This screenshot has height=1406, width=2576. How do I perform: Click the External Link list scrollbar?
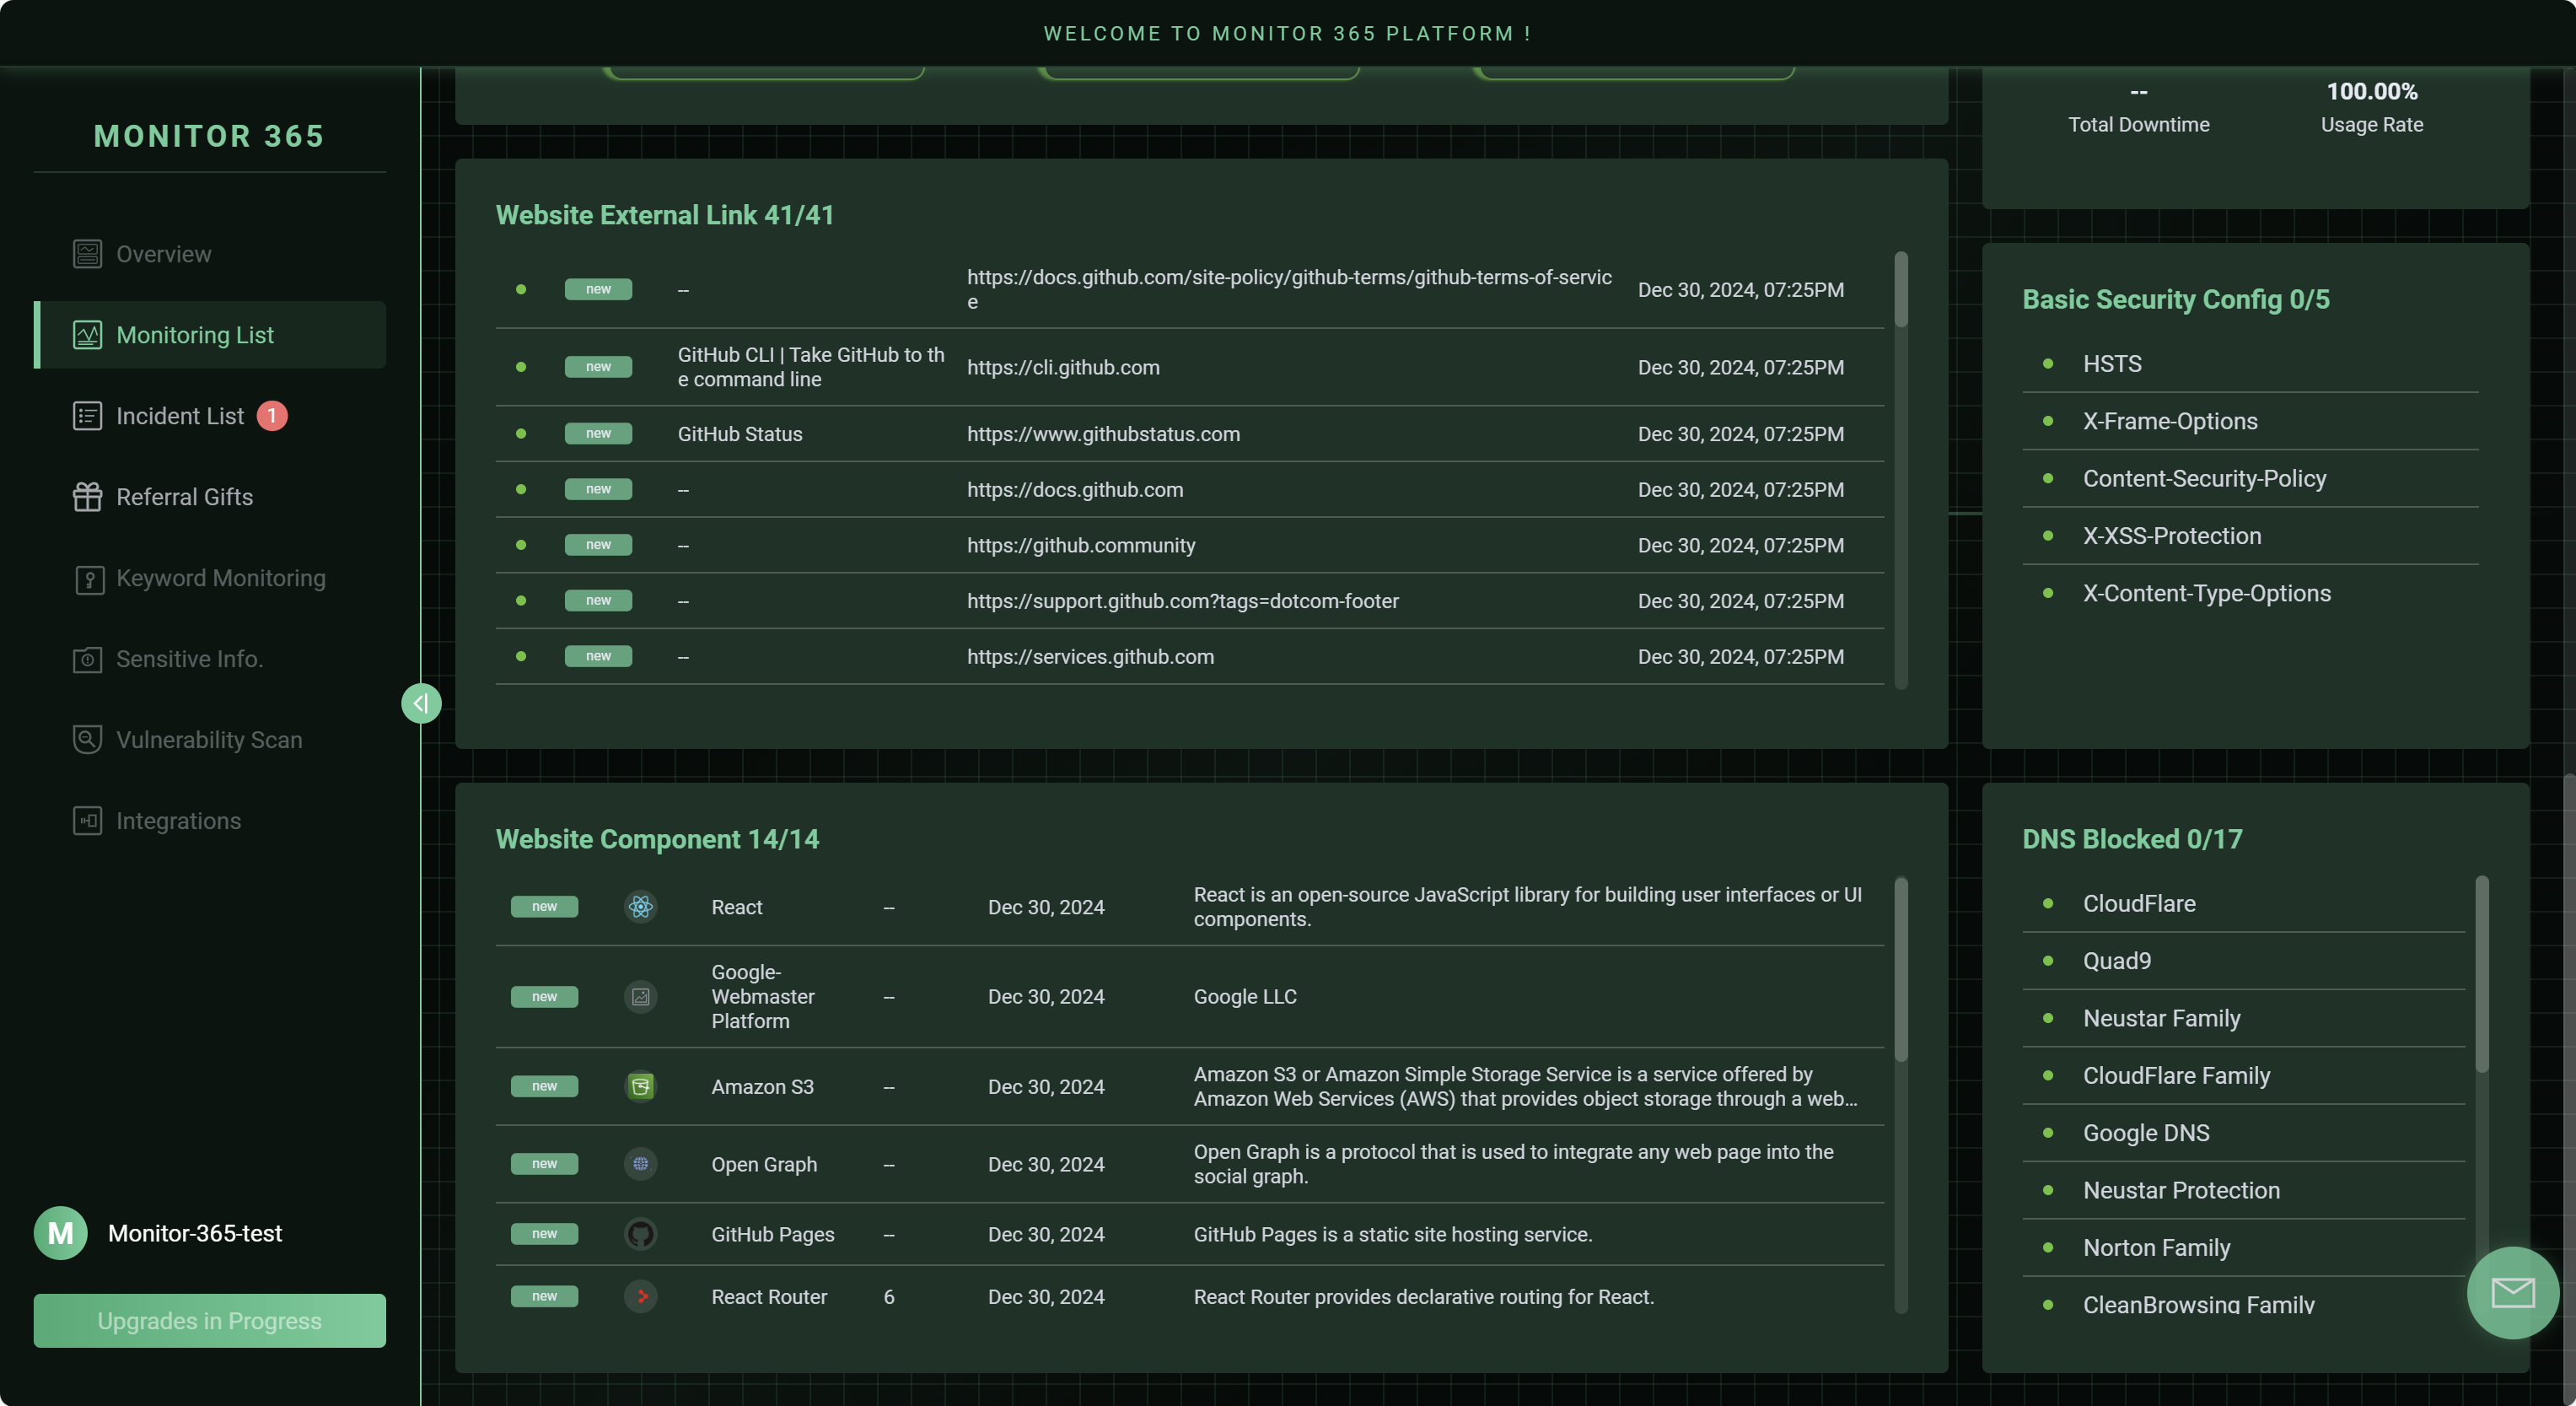point(1901,289)
